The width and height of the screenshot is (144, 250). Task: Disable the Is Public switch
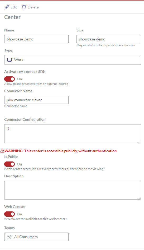click(x=9, y=164)
